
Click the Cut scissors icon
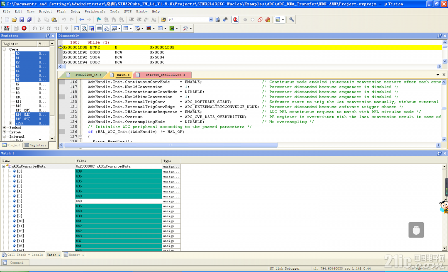(39, 19)
